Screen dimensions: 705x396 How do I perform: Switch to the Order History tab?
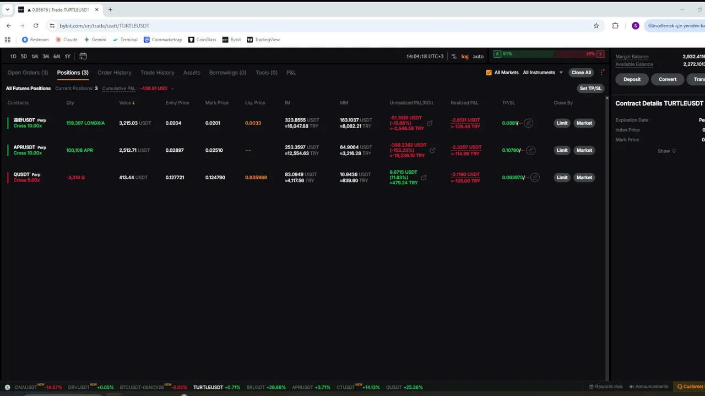(115, 73)
